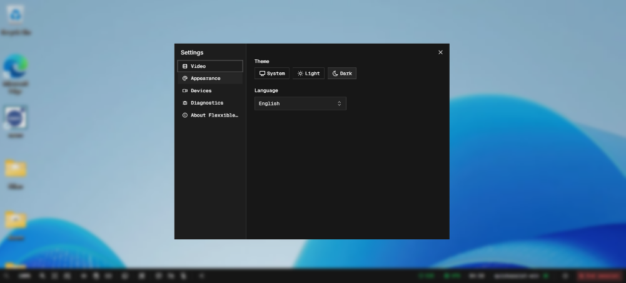626x283 pixels.
Task: Click the Settings dialog title
Action: click(192, 52)
